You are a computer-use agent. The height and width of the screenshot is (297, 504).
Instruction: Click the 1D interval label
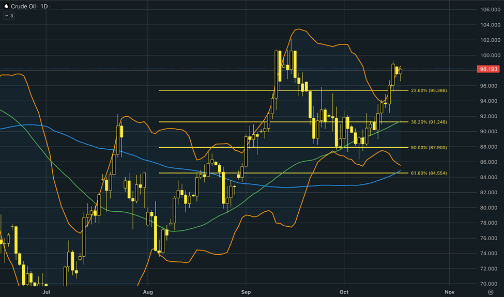point(44,6)
